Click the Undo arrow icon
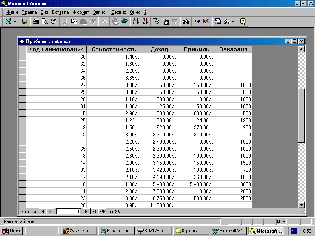Image resolution: width=315 pixels, height=236 pixels. coord(104,22)
